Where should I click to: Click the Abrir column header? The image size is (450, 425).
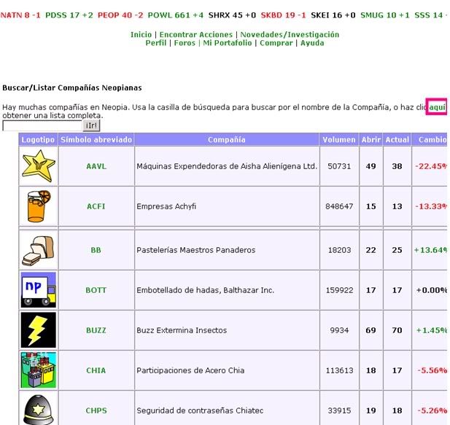[x=371, y=140]
